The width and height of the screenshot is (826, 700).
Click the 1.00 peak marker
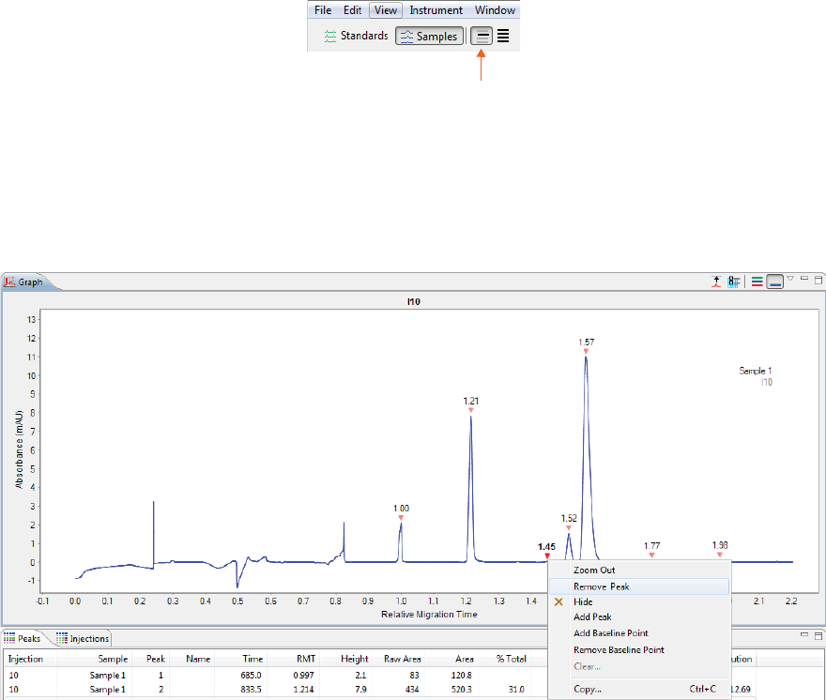click(x=401, y=518)
